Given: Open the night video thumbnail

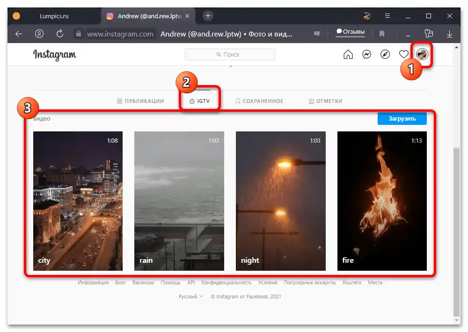Looking at the screenshot, I should [x=280, y=201].
